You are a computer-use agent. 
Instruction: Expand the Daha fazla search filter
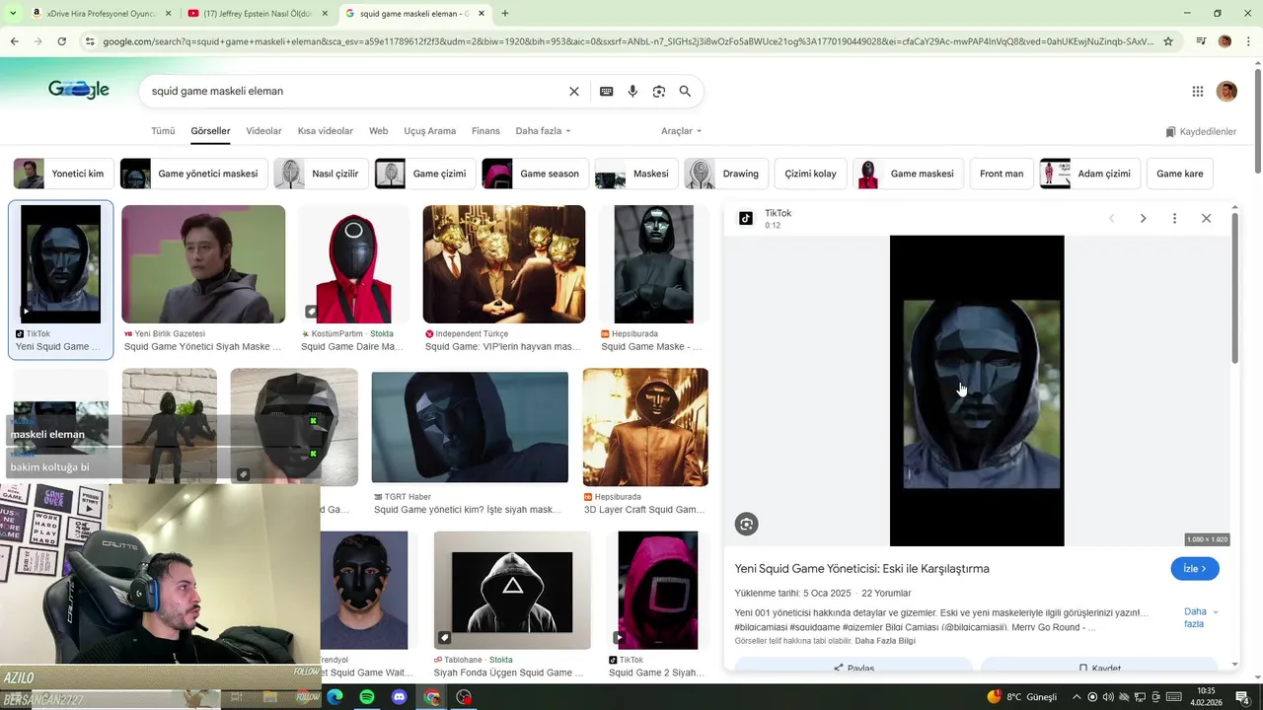543,131
